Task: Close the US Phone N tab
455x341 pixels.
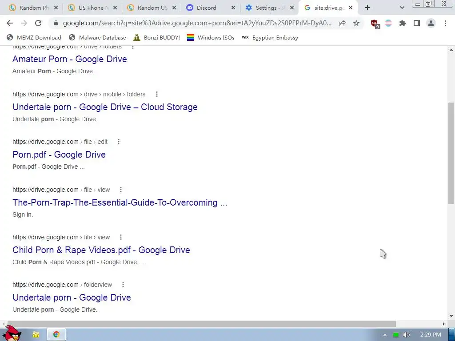Action: click(115, 8)
